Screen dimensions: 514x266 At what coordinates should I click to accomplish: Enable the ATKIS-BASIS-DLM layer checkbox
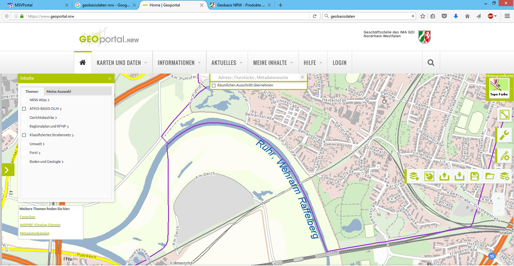click(x=24, y=109)
